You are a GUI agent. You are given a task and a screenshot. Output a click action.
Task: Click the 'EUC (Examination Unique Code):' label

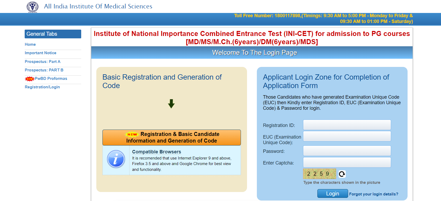(x=282, y=140)
